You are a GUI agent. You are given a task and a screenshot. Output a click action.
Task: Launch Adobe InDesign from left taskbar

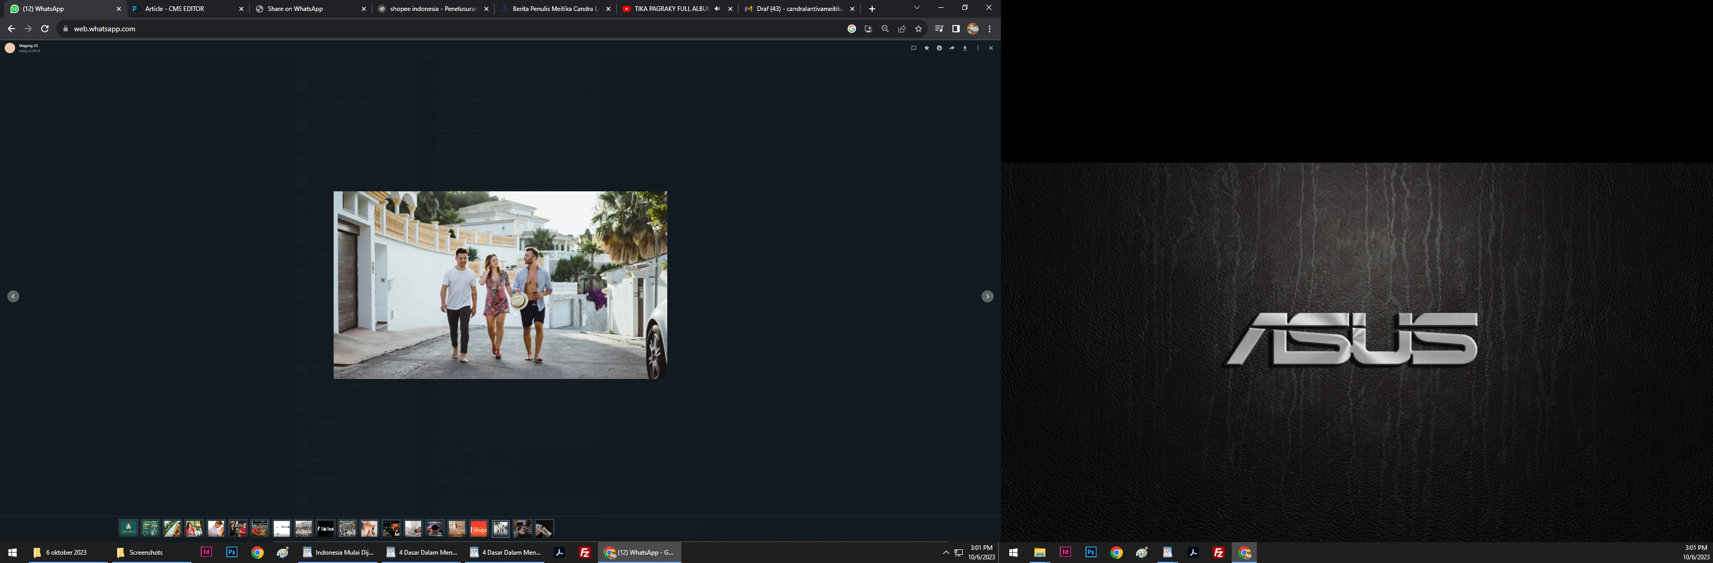point(206,553)
